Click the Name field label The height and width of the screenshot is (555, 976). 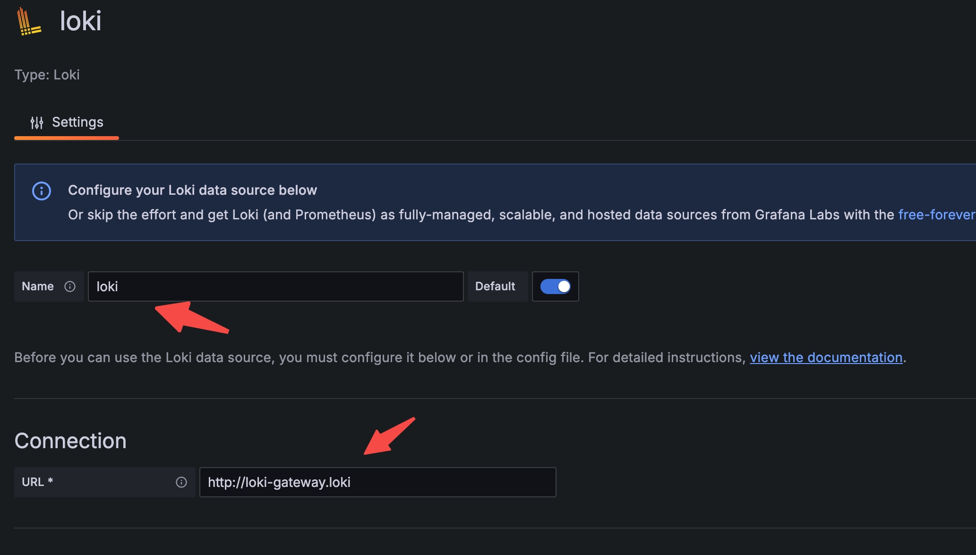pos(37,286)
